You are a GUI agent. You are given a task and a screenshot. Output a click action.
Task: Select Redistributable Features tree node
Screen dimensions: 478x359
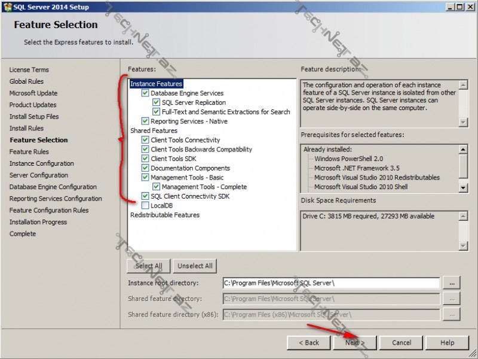165,215
